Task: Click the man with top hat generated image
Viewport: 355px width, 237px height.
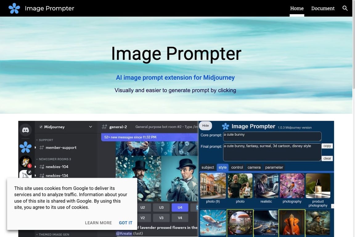Action: (x=138, y=178)
